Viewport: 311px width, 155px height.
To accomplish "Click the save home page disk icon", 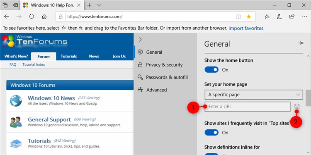I will [297, 106].
